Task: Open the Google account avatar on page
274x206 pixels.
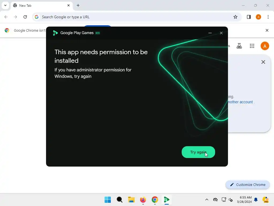Action: (x=265, y=46)
